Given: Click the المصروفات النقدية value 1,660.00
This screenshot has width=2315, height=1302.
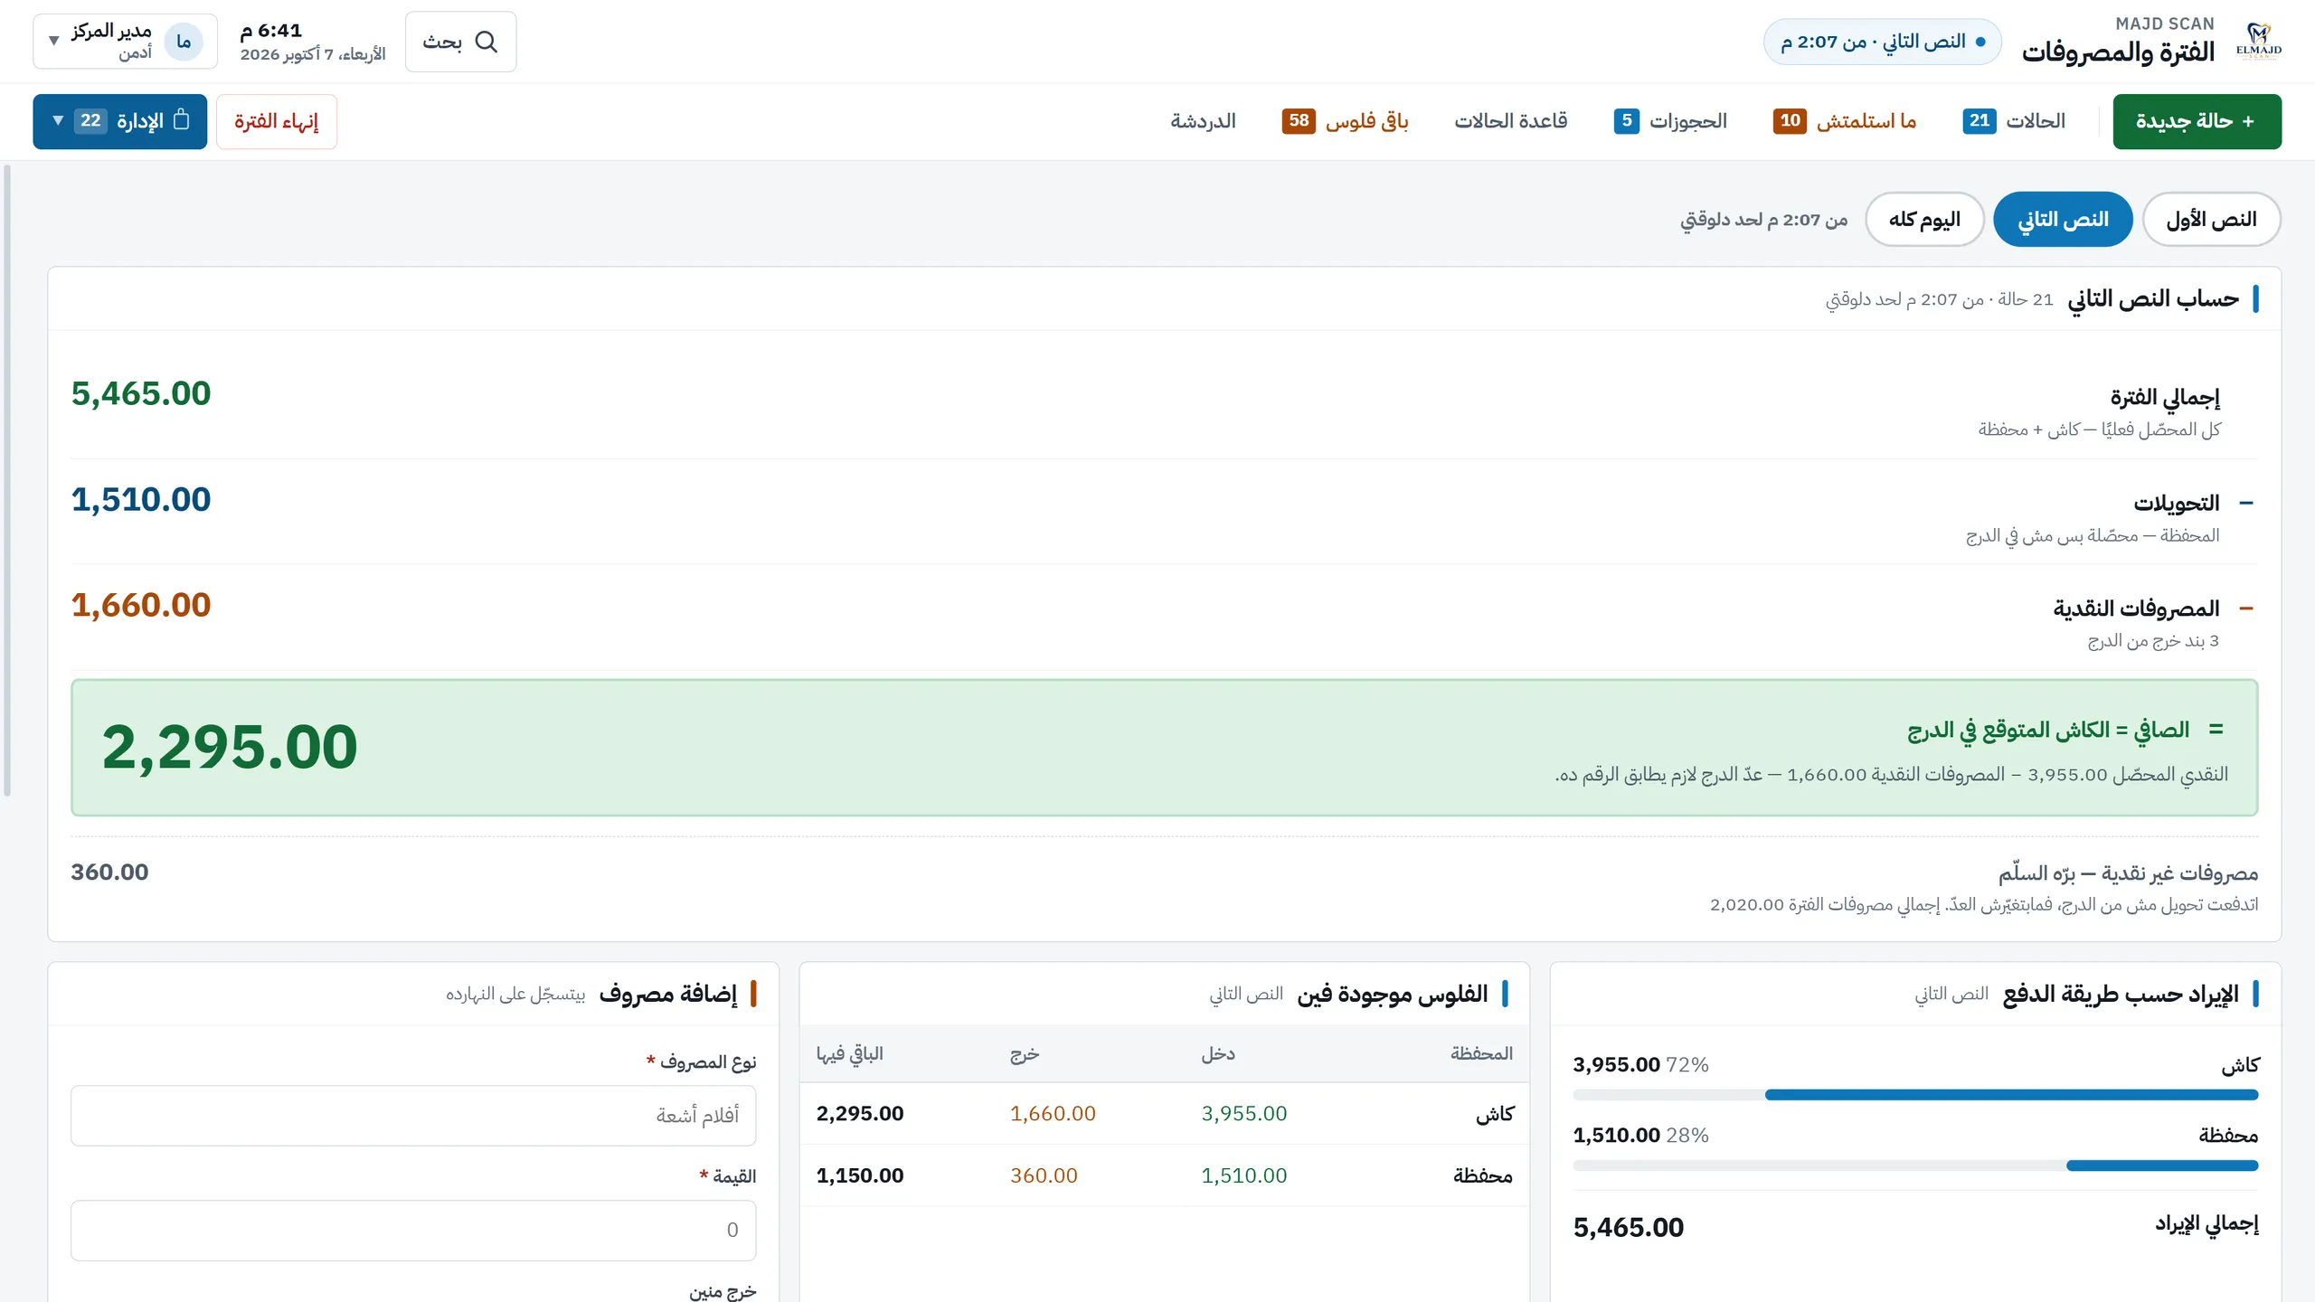Looking at the screenshot, I should click(141, 605).
